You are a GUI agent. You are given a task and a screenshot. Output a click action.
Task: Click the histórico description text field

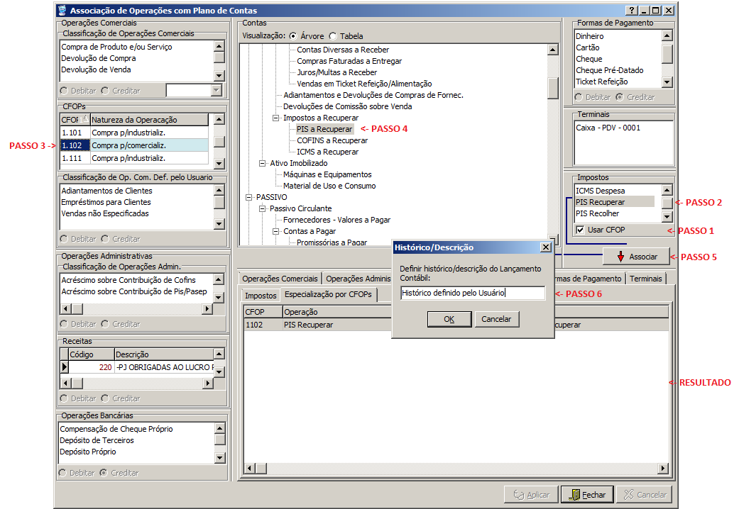pyautogui.click(x=472, y=292)
